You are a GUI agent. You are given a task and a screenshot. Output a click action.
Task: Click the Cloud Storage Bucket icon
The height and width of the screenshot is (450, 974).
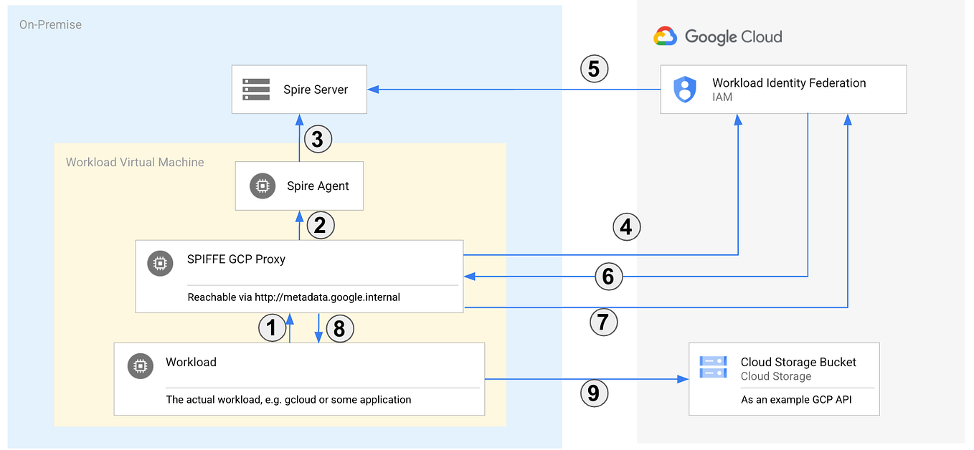pos(713,366)
